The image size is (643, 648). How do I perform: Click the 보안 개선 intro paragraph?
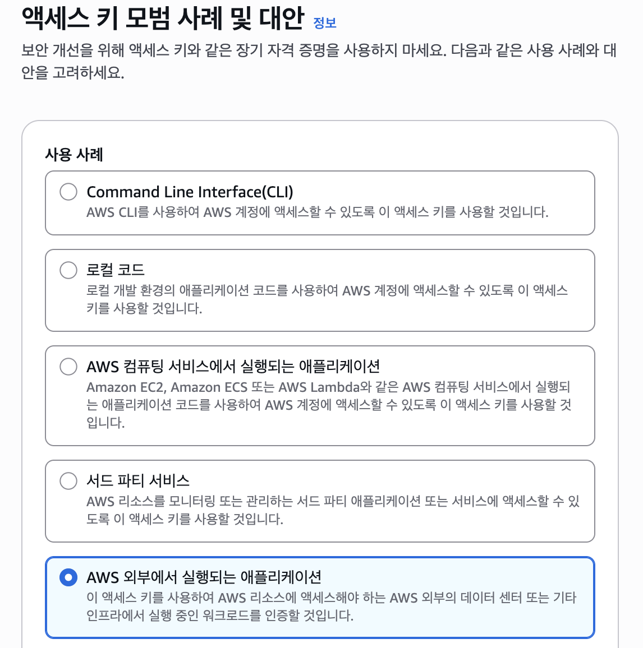[319, 62]
